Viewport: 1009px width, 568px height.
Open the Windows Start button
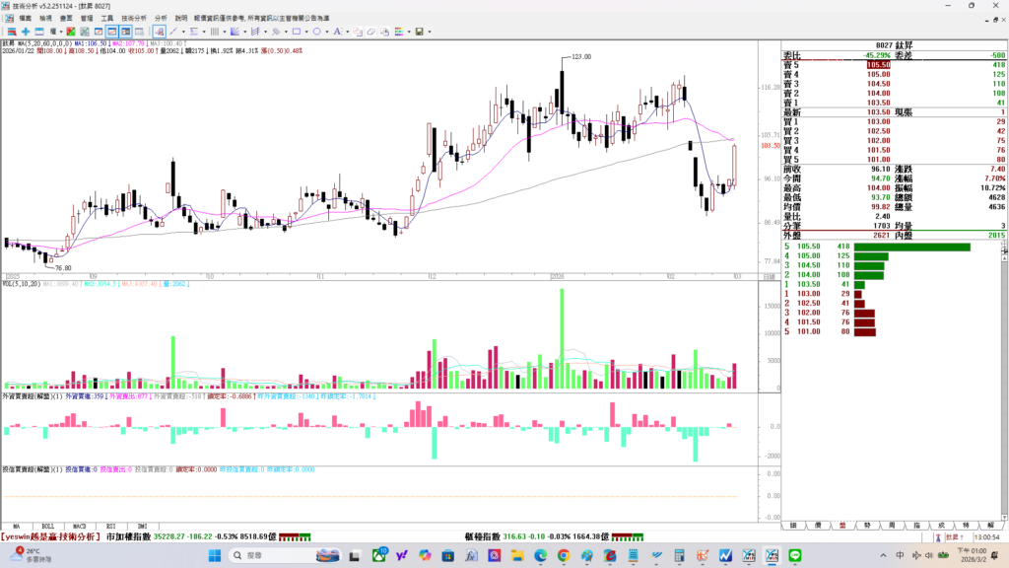[215, 556]
